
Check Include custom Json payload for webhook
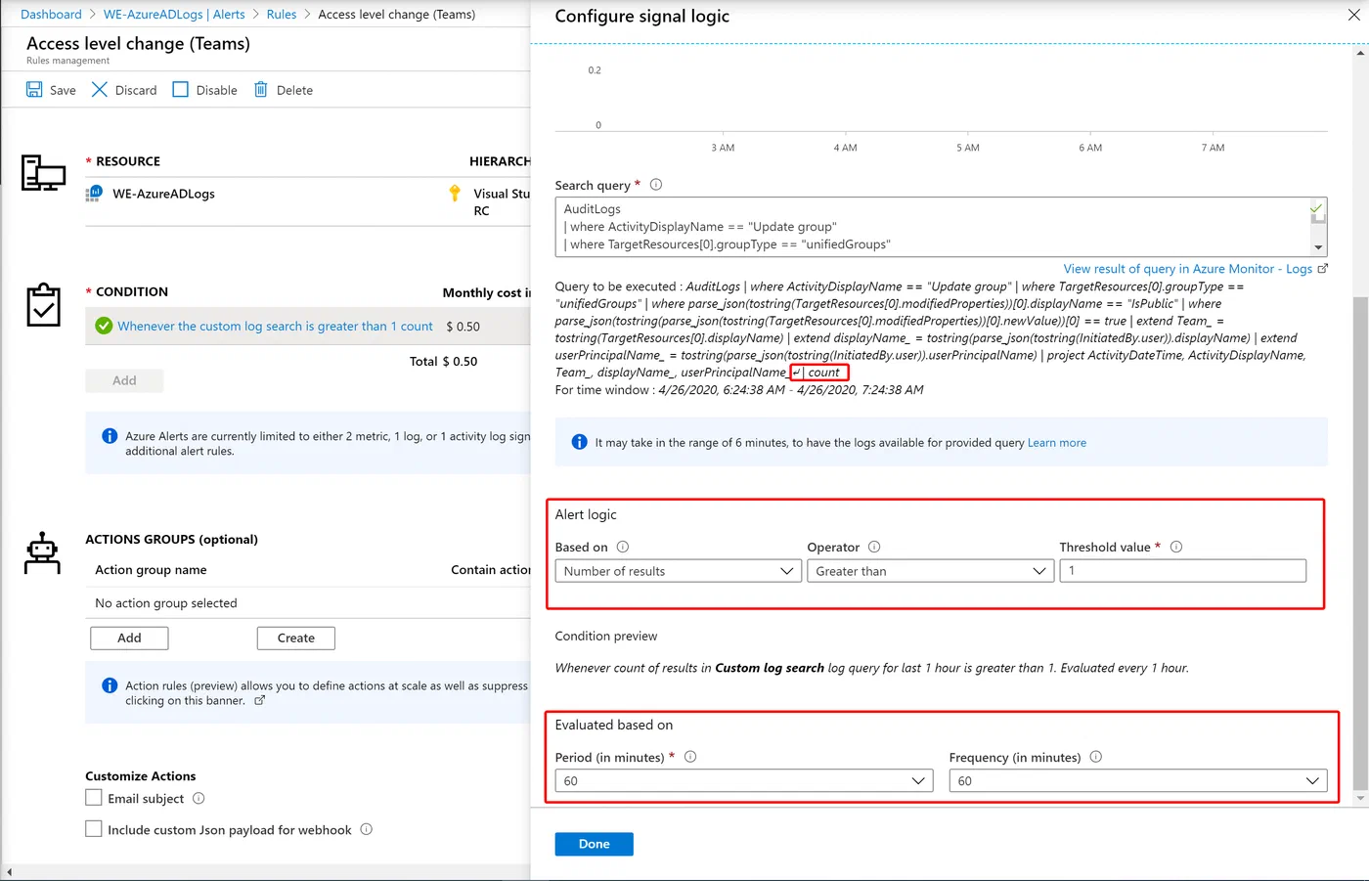coord(94,829)
